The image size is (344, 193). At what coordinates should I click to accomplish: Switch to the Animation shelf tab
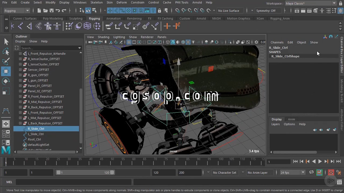click(x=113, y=18)
